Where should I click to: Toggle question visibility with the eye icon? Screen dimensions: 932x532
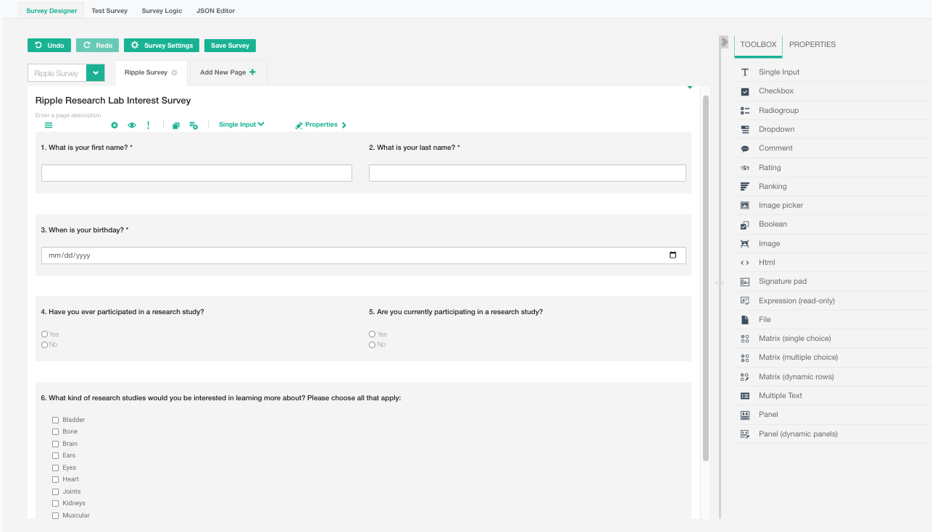132,125
